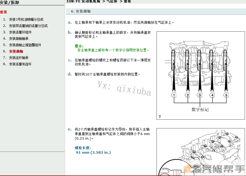
Task: Click the 螺栓长度 label
Action: (83, 148)
